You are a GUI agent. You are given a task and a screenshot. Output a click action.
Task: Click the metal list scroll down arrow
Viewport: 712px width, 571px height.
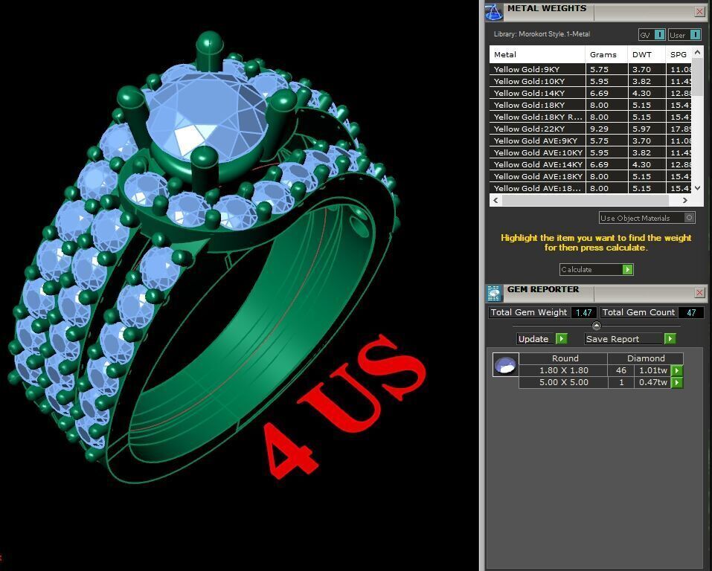tap(697, 188)
